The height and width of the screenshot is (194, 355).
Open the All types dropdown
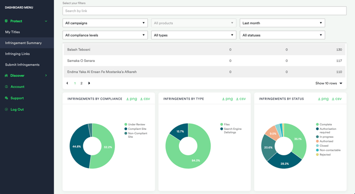pyautogui.click(x=193, y=35)
